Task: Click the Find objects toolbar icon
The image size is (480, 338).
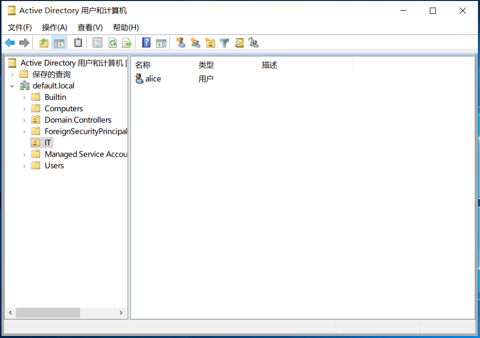Action: point(239,43)
